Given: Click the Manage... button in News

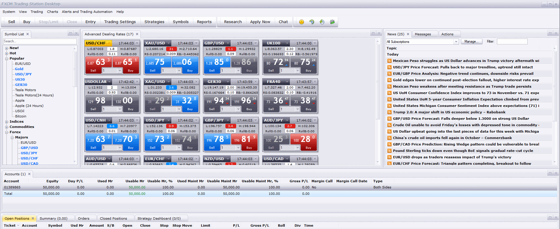Looking at the screenshot, I should 471,42.
